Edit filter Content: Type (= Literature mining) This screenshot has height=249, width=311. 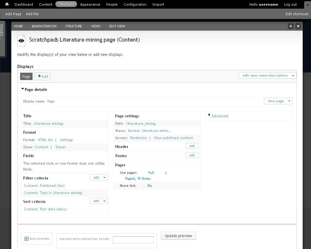click(53, 193)
